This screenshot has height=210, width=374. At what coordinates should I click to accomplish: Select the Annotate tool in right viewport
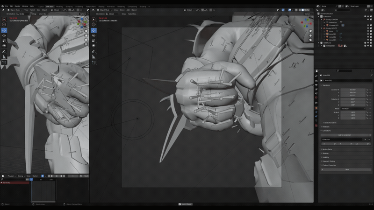click(94, 52)
